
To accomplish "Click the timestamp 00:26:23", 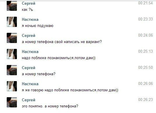I will 146,100.
